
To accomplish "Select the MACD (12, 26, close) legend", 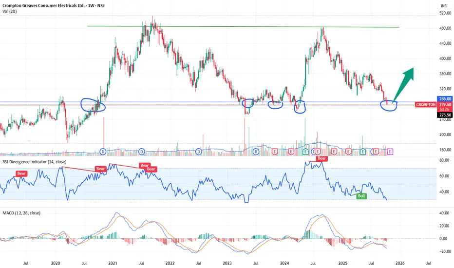I will tap(21, 213).
